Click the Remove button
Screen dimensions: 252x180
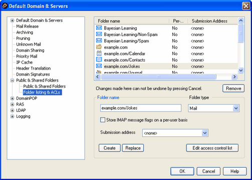click(233, 88)
